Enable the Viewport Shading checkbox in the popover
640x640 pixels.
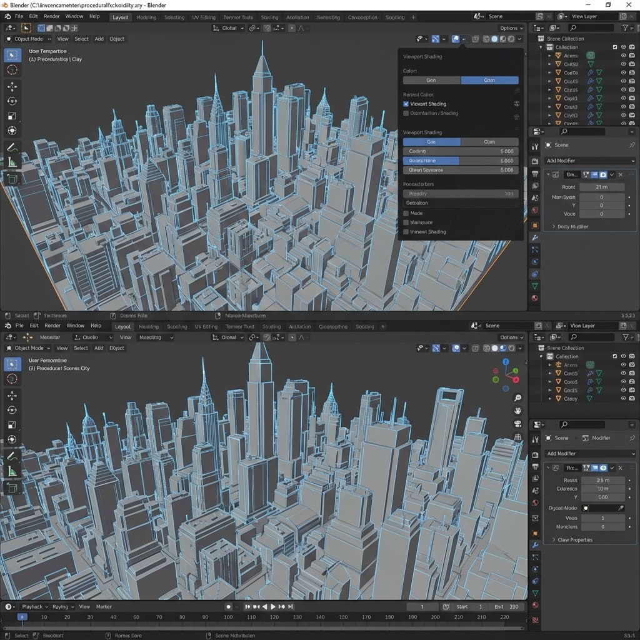tap(407, 104)
